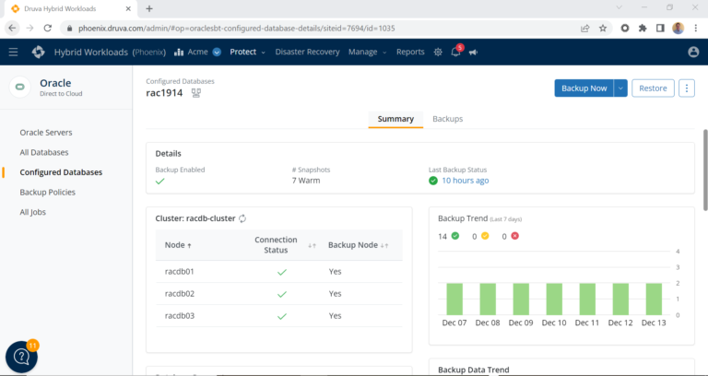
Task: Expand the Backup Now dropdown arrow
Action: click(x=621, y=88)
